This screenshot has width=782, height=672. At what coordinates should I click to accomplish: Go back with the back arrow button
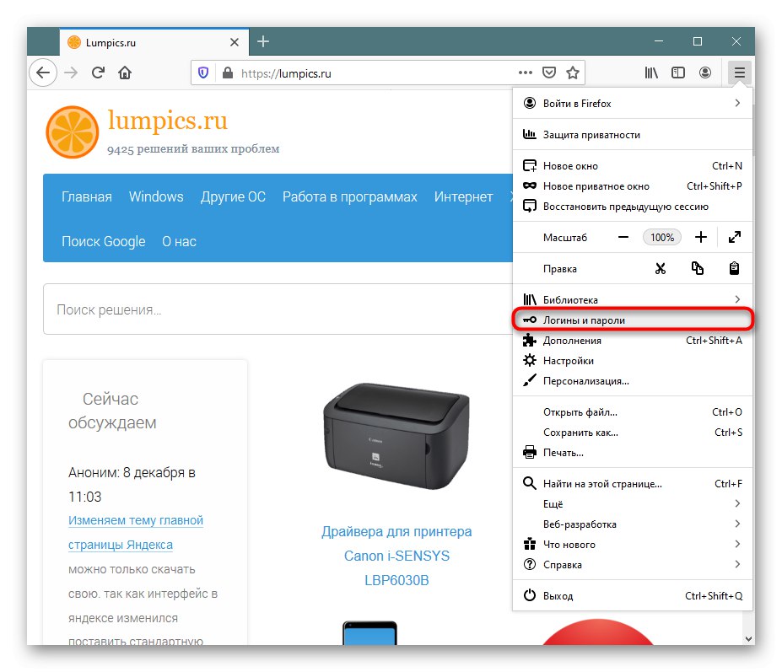pyautogui.click(x=43, y=73)
